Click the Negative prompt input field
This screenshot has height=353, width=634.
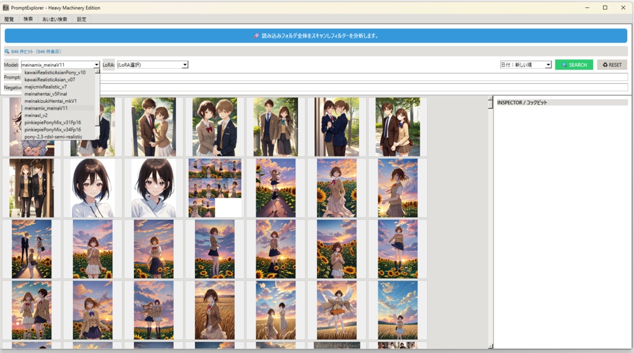[364, 87]
